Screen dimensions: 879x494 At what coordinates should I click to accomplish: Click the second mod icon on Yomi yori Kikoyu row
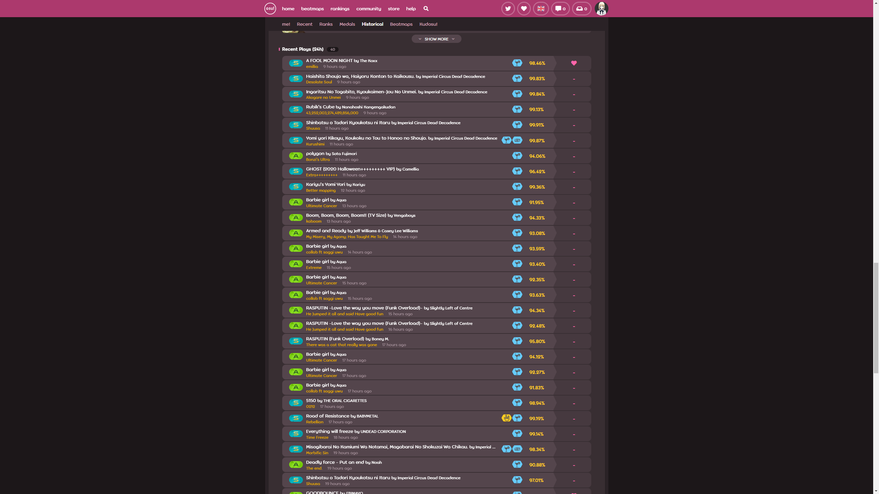click(517, 140)
